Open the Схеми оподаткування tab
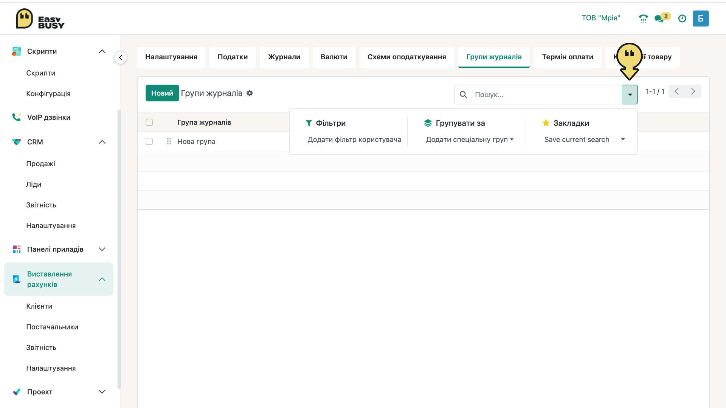 407,57
